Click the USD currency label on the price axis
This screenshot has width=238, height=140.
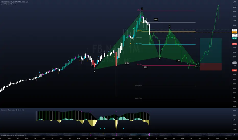[235, 2]
